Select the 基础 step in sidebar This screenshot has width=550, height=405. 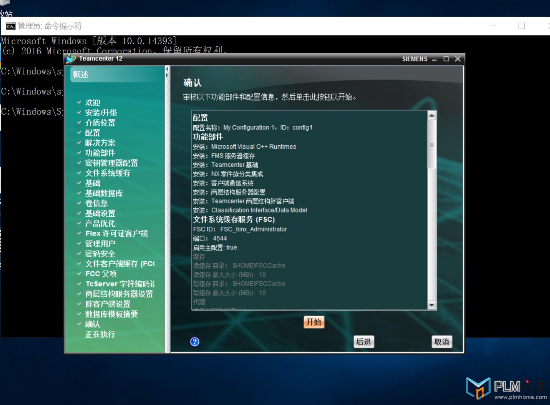pos(93,183)
